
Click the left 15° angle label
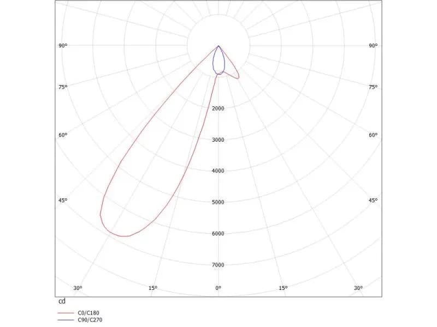pyautogui.click(x=153, y=288)
